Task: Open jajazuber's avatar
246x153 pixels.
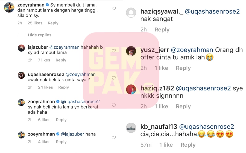Action: coord(21,48)
